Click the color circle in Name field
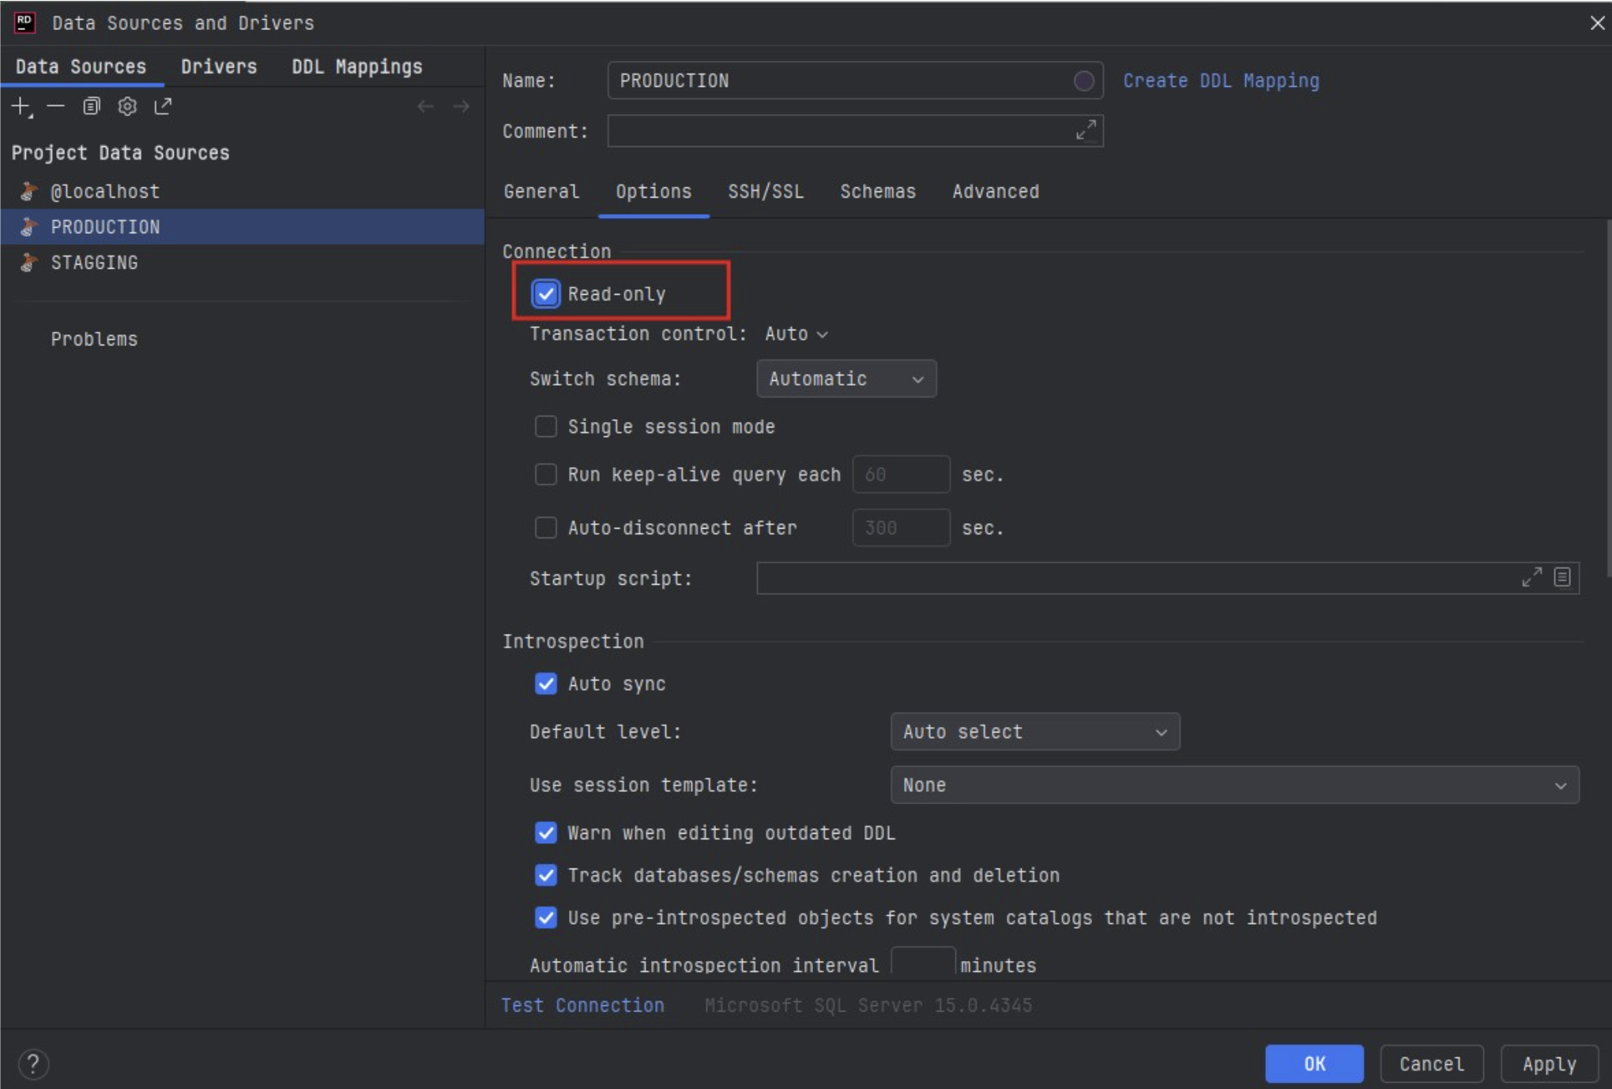This screenshot has height=1089, width=1612. [1084, 81]
